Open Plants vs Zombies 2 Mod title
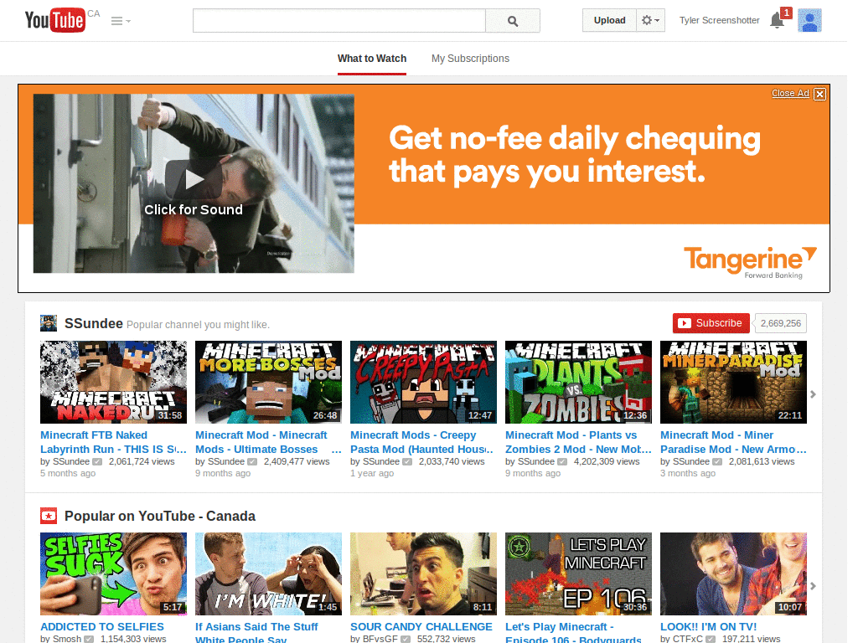This screenshot has height=643, width=858. tap(578, 442)
